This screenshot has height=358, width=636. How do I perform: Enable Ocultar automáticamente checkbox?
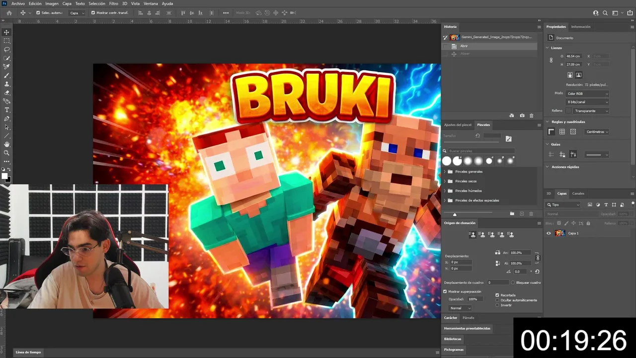tap(497, 300)
